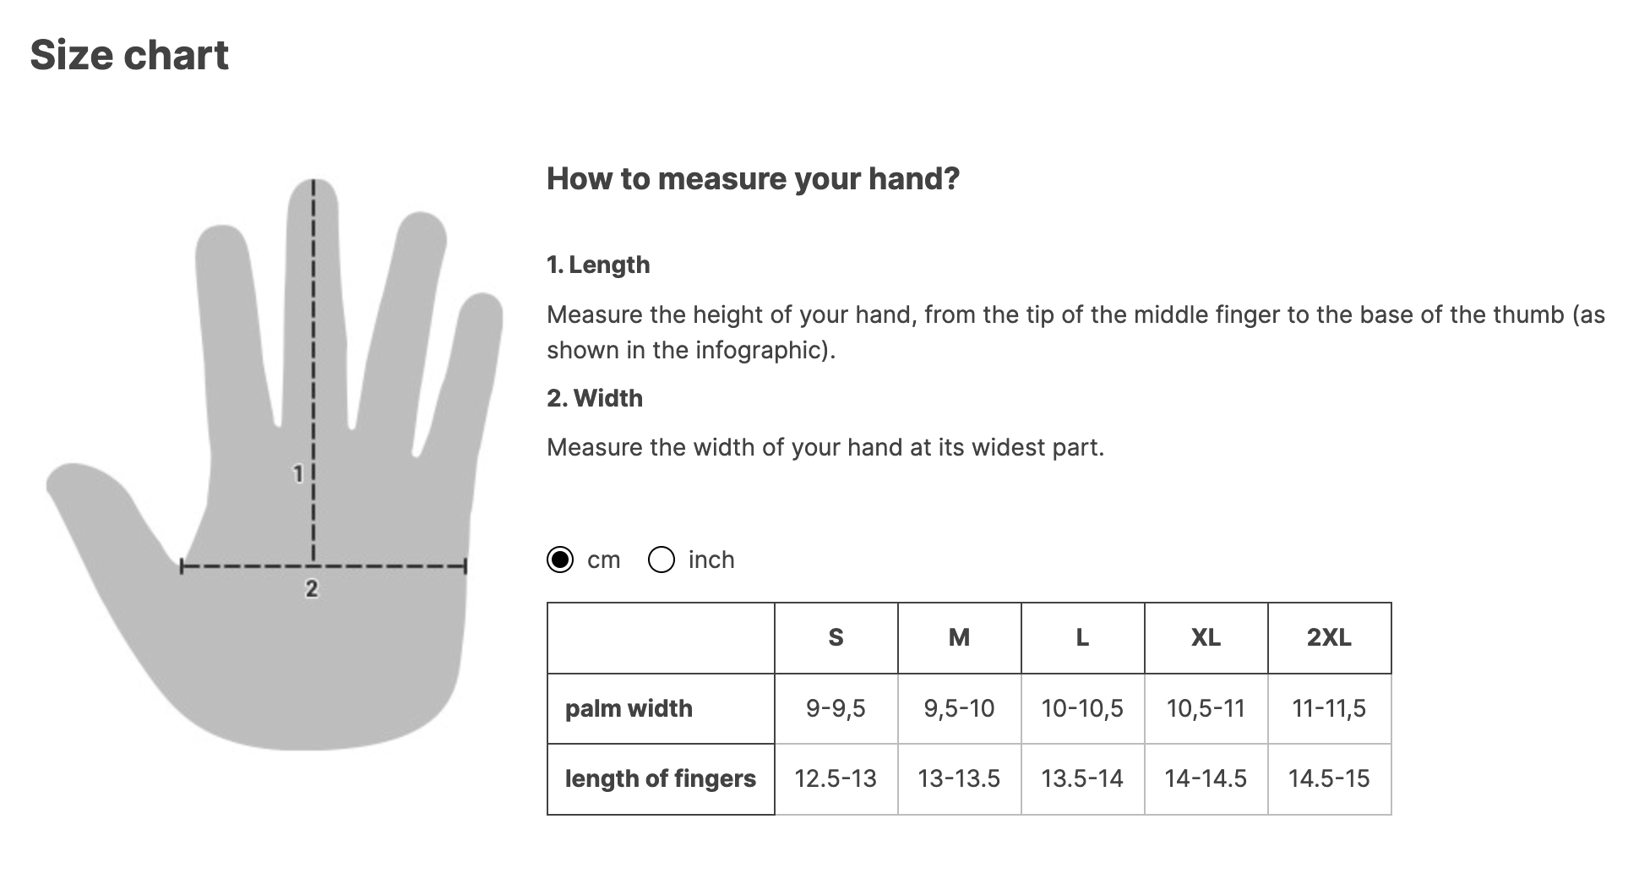Click the length of fingers row label

click(x=661, y=778)
